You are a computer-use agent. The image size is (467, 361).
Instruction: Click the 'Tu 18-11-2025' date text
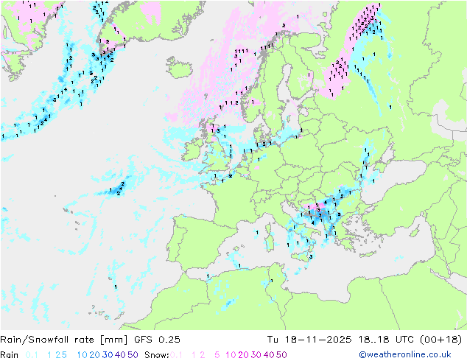tap(309, 340)
